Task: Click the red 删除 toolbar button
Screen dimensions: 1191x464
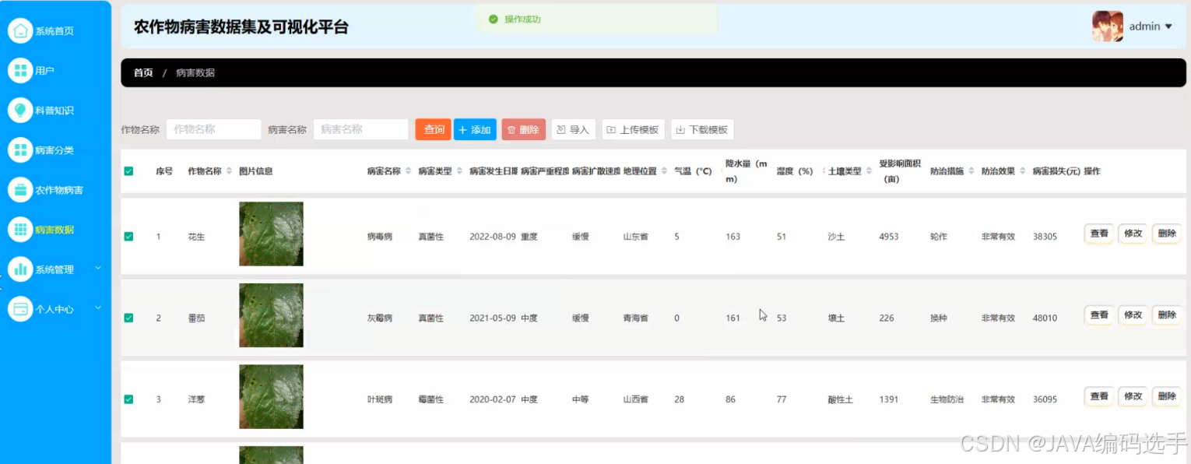Action: [x=524, y=129]
